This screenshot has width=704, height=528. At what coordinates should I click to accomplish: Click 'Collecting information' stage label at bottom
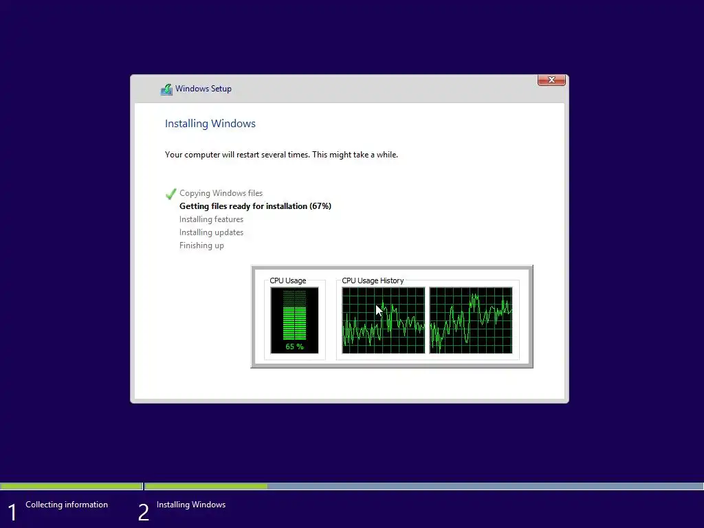point(67,505)
